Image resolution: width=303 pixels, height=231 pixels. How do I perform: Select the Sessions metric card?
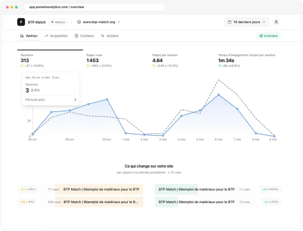50,60
